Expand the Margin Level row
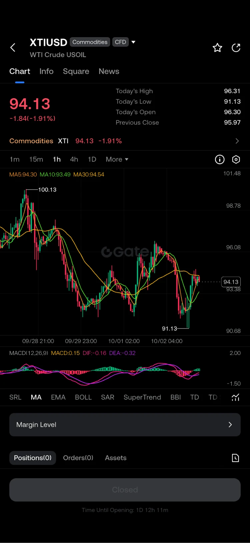Image resolution: width=250 pixels, height=543 pixels. point(125,425)
